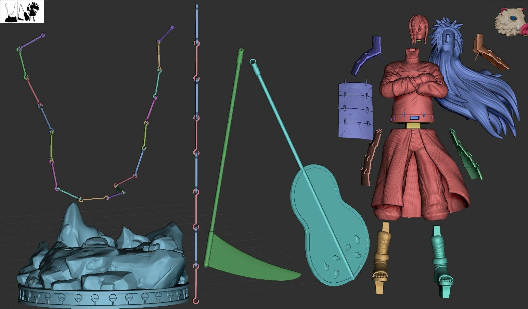
Task: Click the silhouette preview thumbnail
Action: coord(22,12)
